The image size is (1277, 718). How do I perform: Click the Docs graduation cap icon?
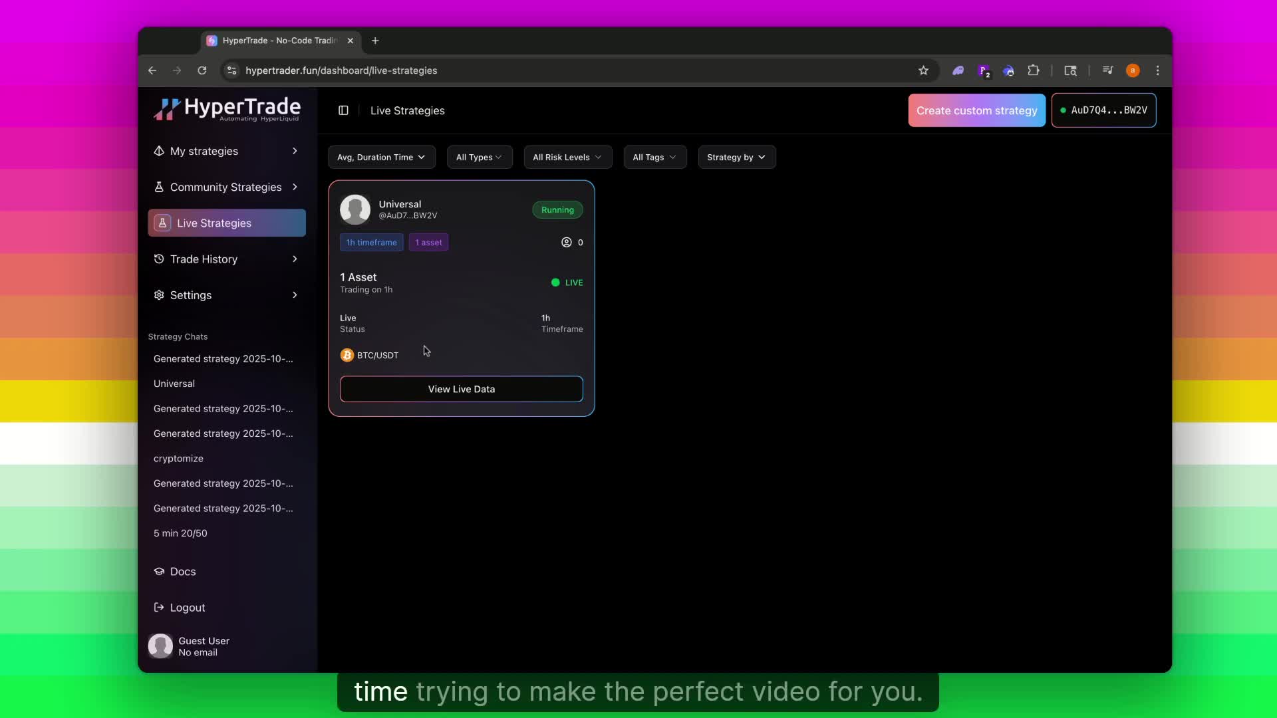(159, 572)
